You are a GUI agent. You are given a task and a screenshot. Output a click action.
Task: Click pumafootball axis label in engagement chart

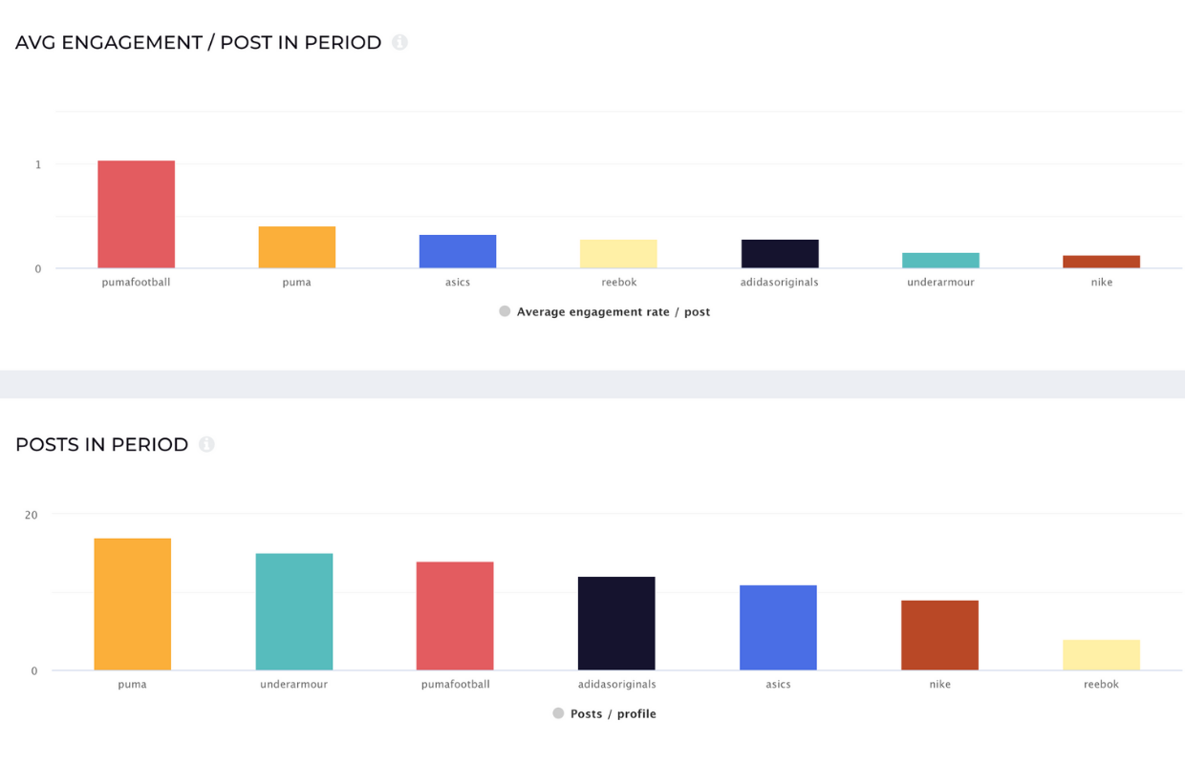136,283
